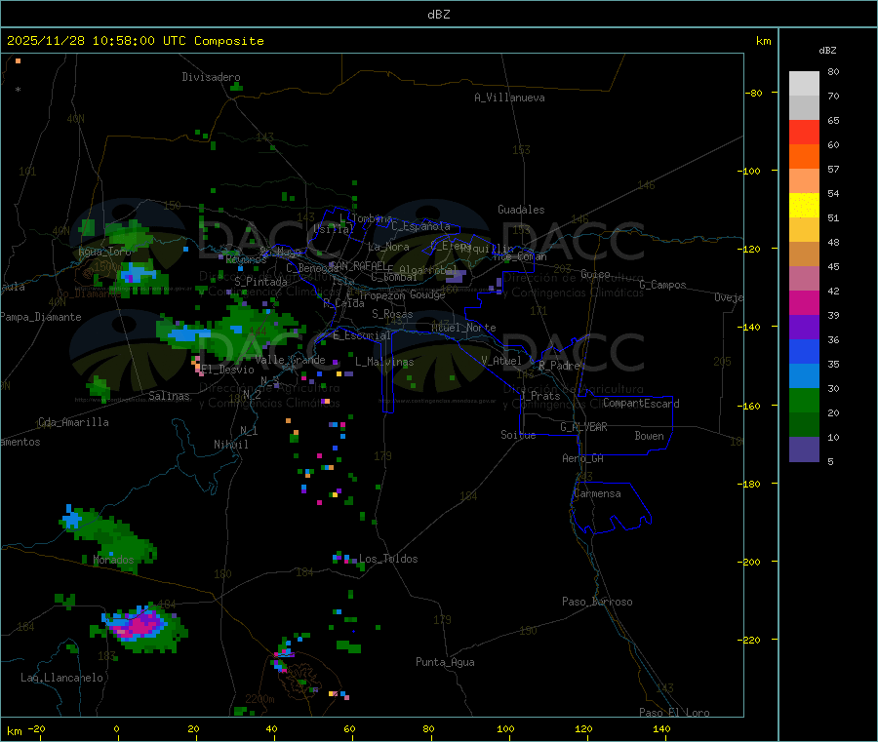The image size is (878, 742).
Task: Select the light blue 30-35 dBZ swatch
Action: pos(804,376)
